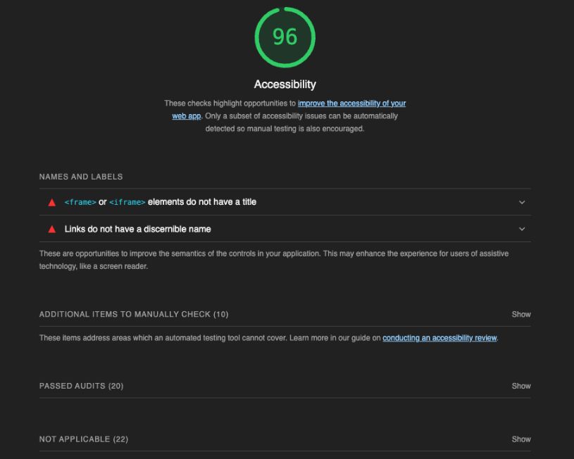Viewport: 574px width, 459px height.
Task: Click 'elements do not have a title' text
Action: [201, 202]
